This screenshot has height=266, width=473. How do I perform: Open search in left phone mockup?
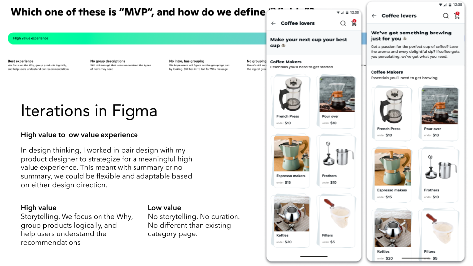tap(343, 23)
